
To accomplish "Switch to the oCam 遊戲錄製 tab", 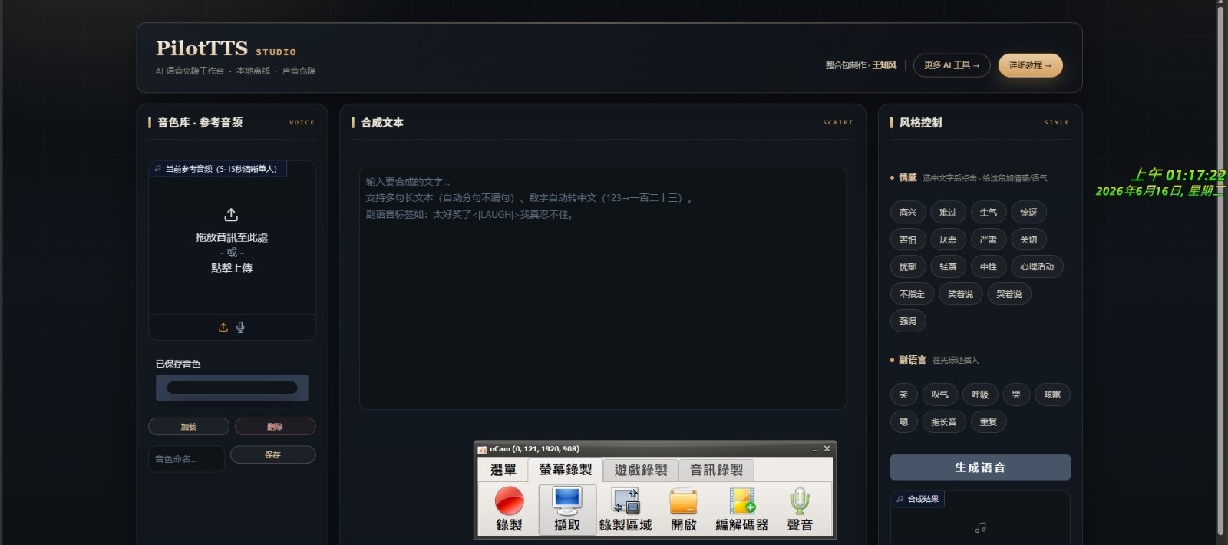I will coord(641,470).
